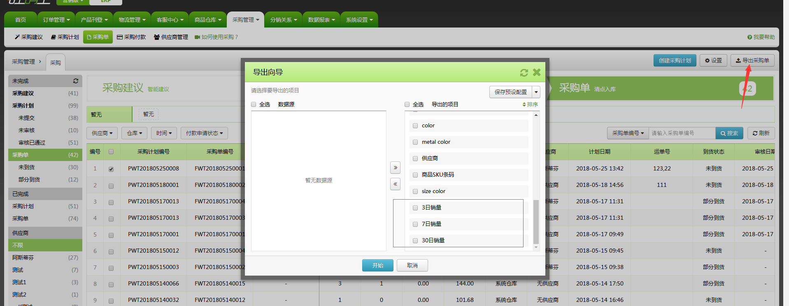Open the 订单管理 menu
The height and width of the screenshot is (306, 789).
click(x=56, y=20)
